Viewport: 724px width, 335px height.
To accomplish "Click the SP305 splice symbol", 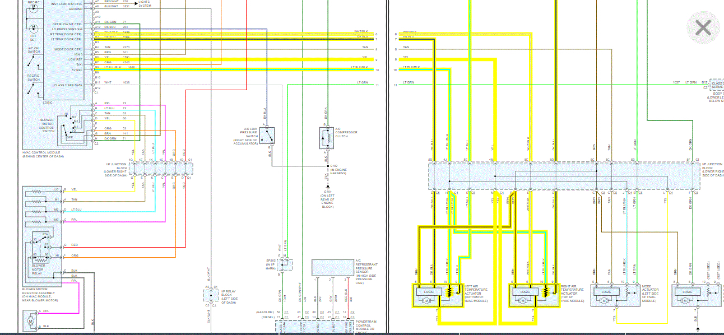I will pos(285,264).
